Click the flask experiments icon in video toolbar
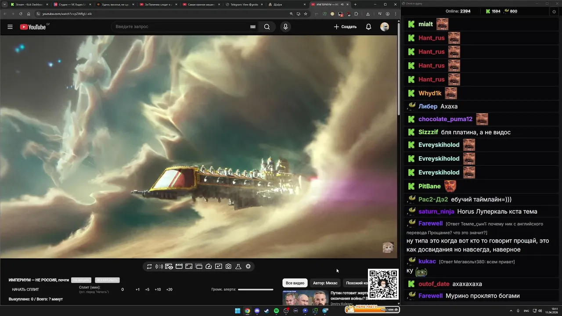562x316 pixels. [x=238, y=266]
